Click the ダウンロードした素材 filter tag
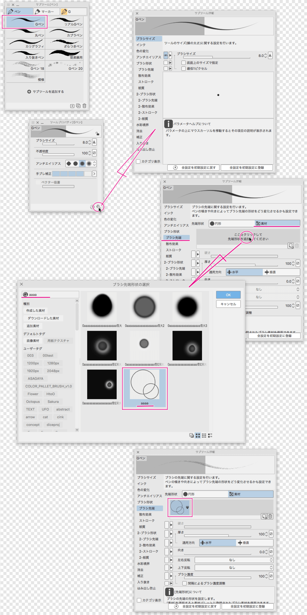The width and height of the screenshot is (307, 615). click(43, 318)
